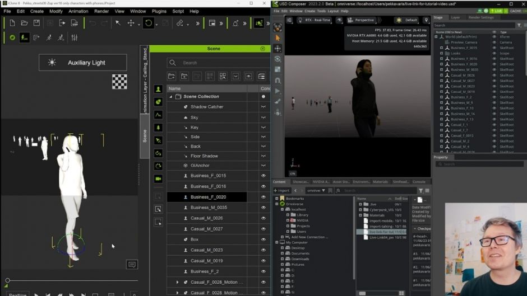Click the LIVE session button in USD Composer
This screenshot has width=527, height=296.
[496, 11]
